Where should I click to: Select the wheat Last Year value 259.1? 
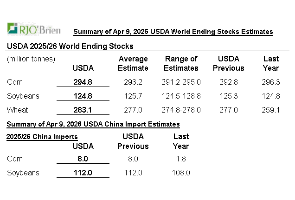[x=271, y=110]
